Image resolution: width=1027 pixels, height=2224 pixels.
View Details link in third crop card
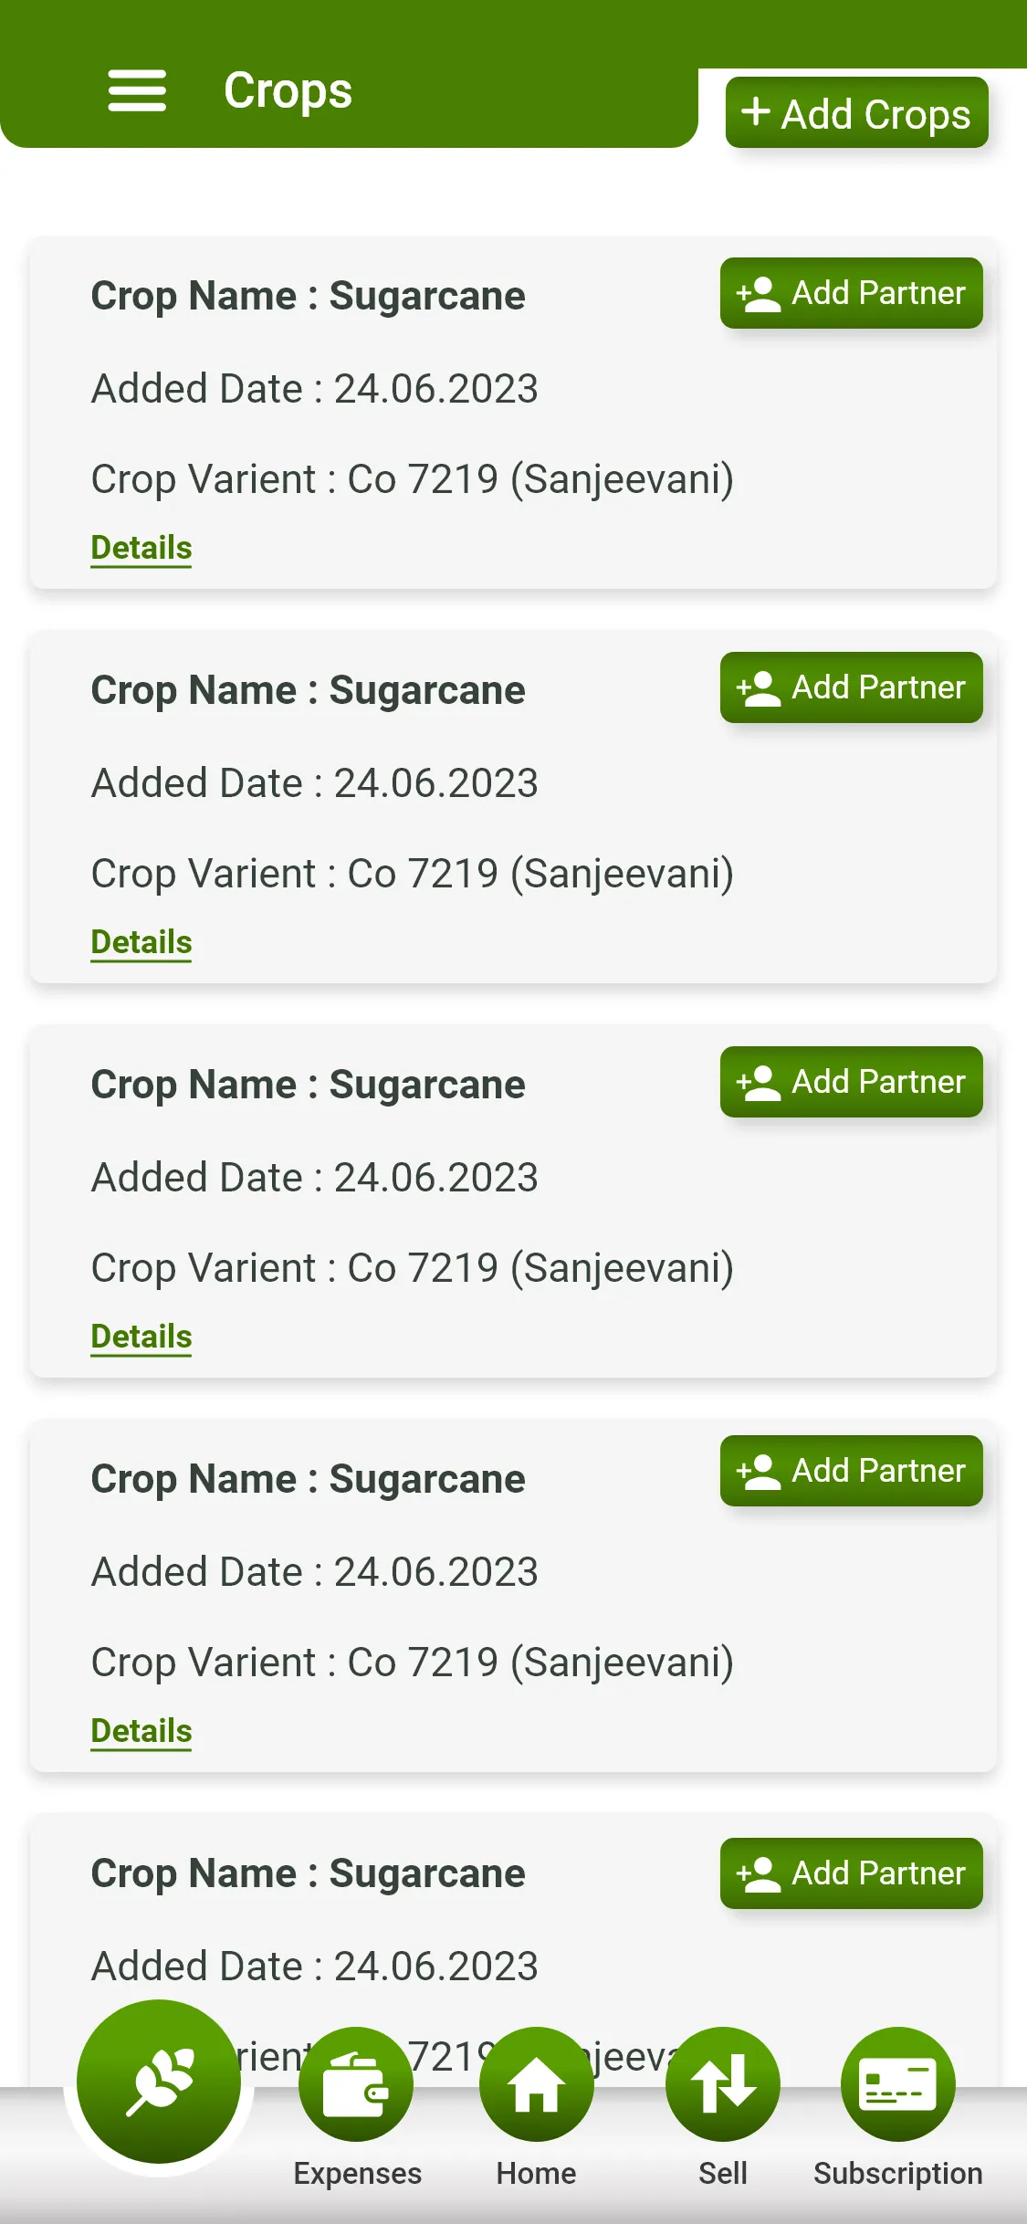click(x=141, y=1337)
